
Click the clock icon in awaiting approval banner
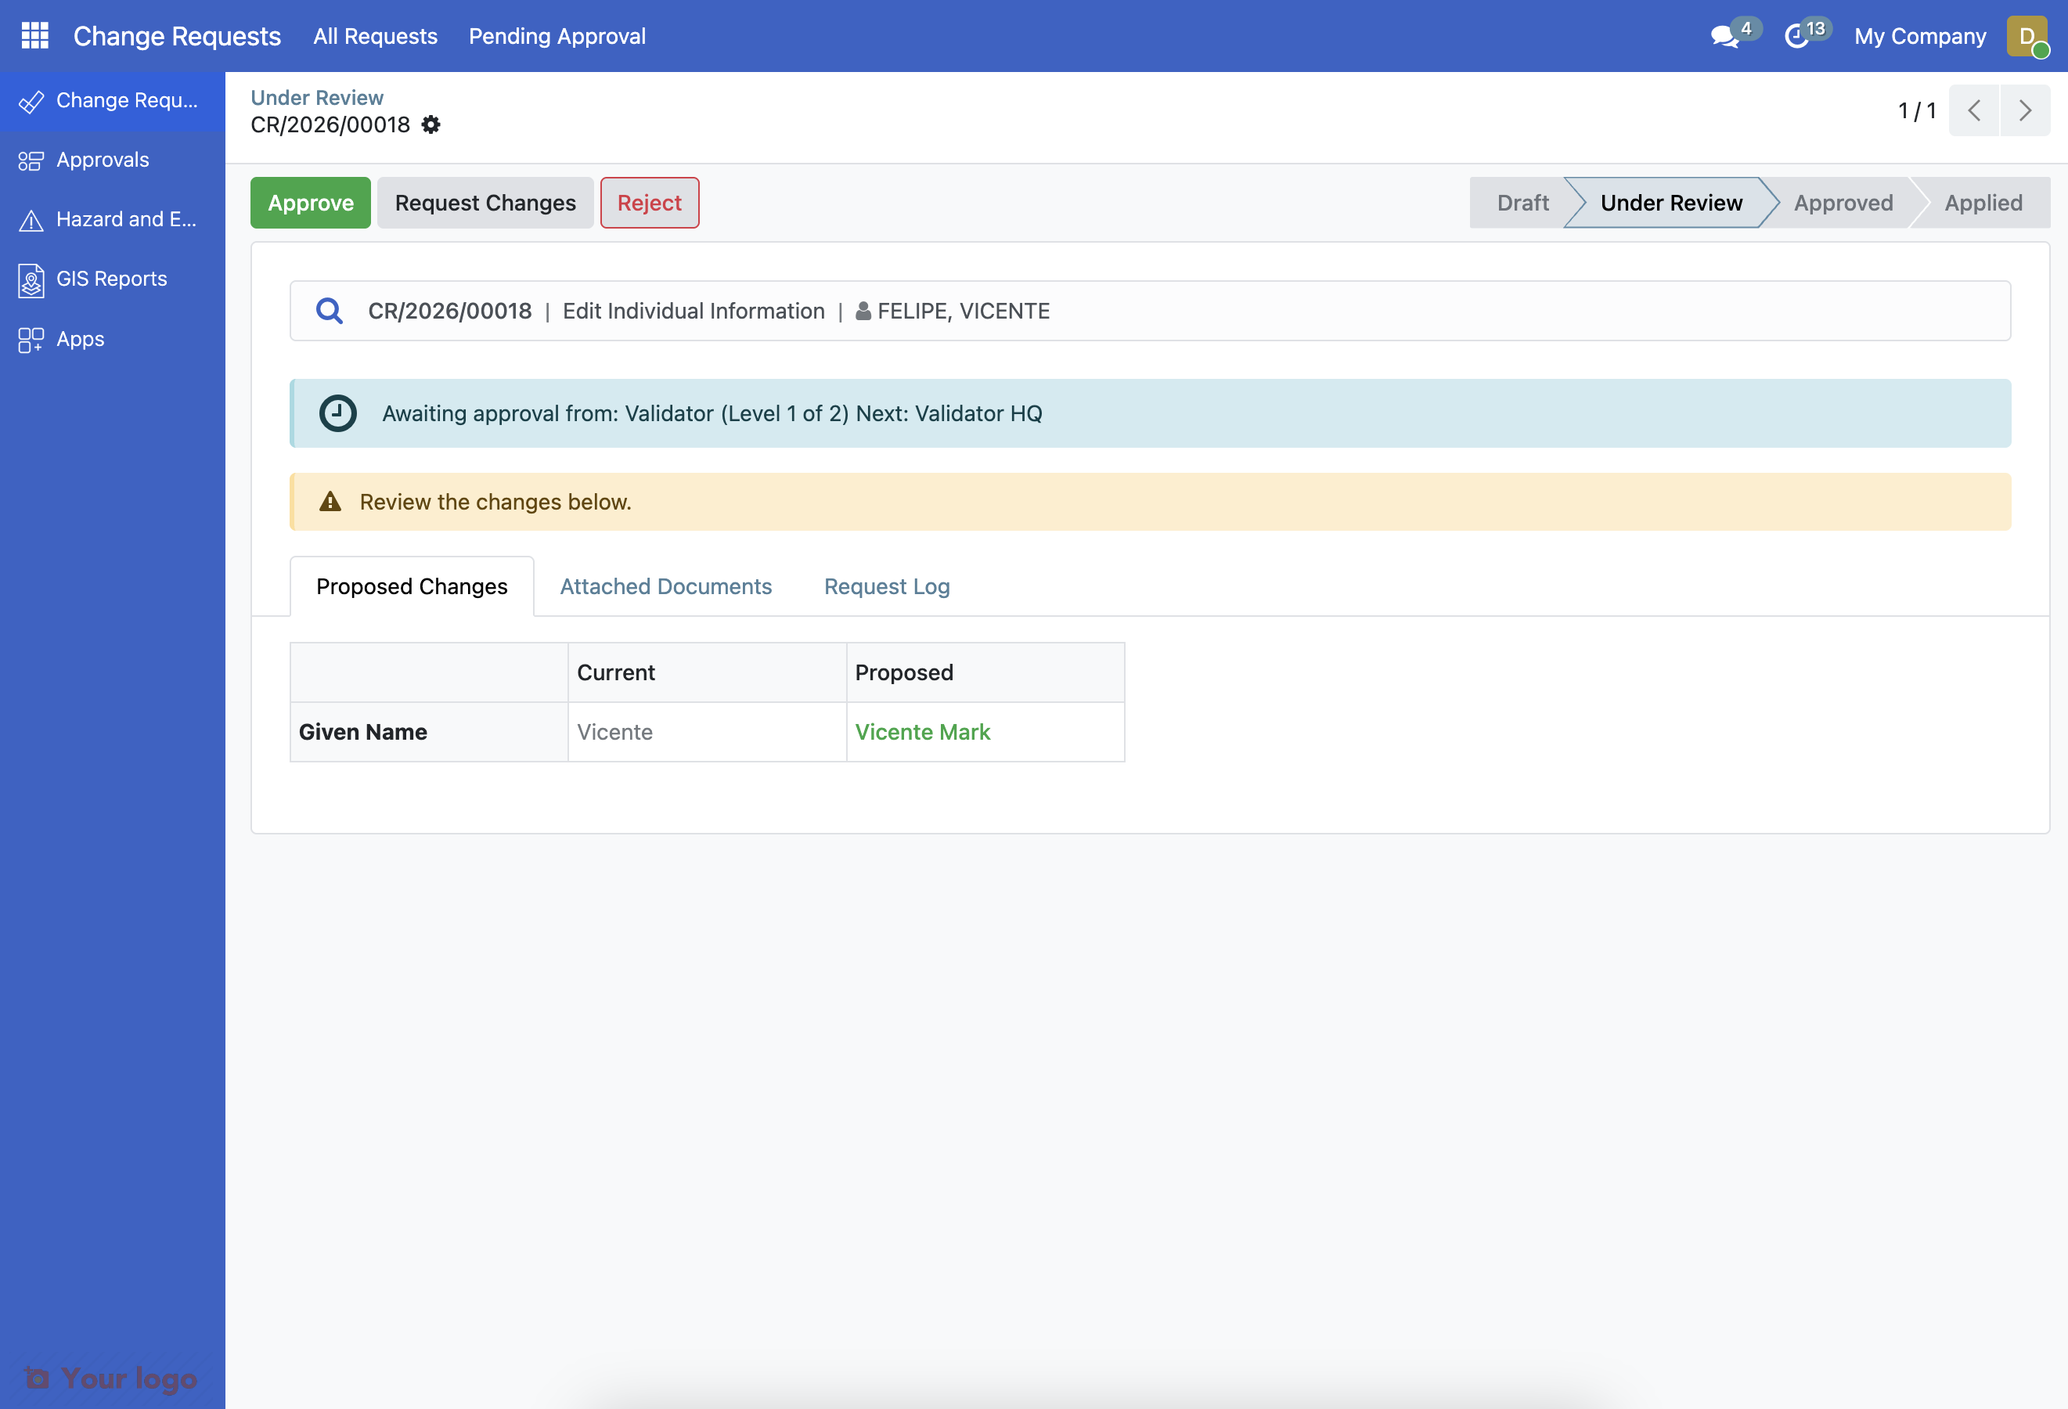(x=337, y=413)
